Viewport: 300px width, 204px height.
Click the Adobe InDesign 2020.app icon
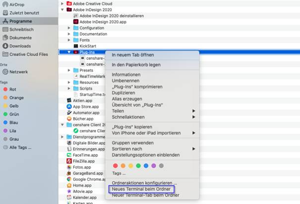[x=76, y=22]
